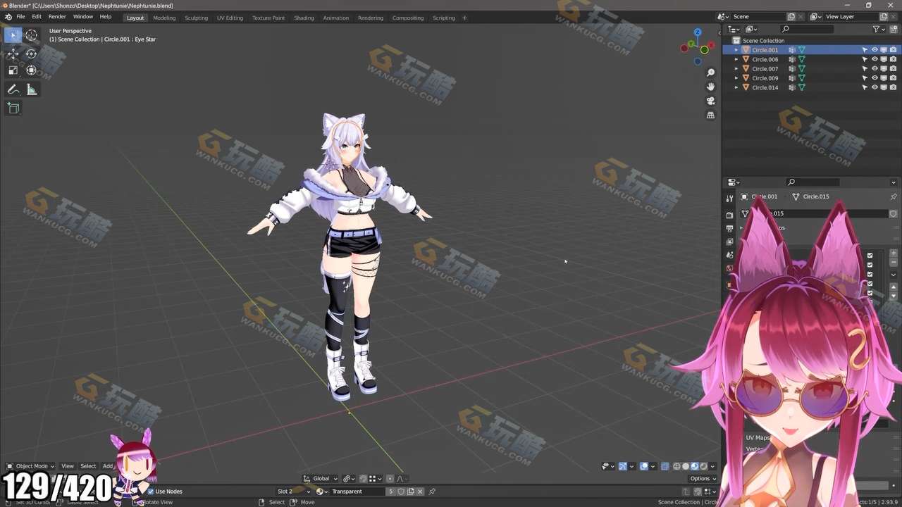Image resolution: width=902 pixels, height=507 pixels.
Task: Open the viewport View menu
Action: (x=67, y=466)
